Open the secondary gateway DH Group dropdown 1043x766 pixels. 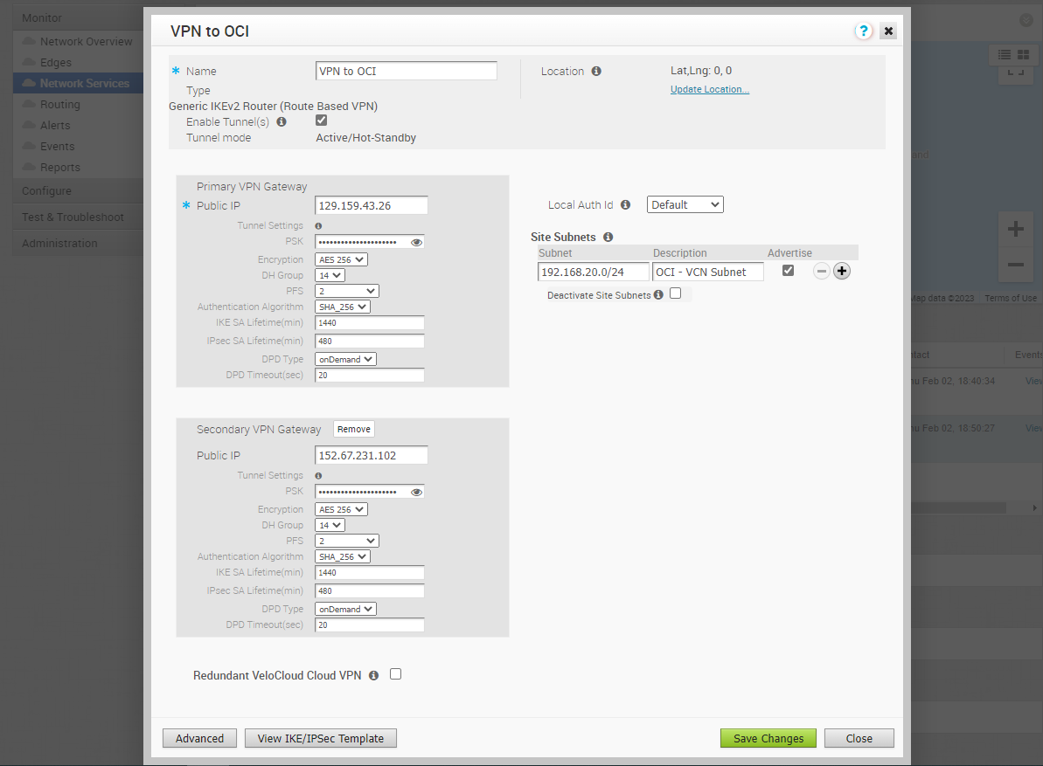click(330, 526)
